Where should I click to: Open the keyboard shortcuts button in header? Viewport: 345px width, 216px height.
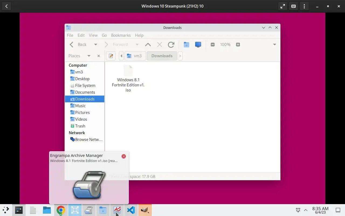pos(294,6)
